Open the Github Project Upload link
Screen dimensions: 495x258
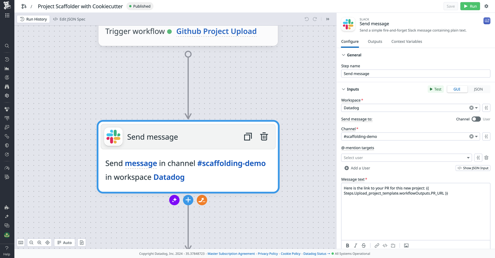pos(216,31)
